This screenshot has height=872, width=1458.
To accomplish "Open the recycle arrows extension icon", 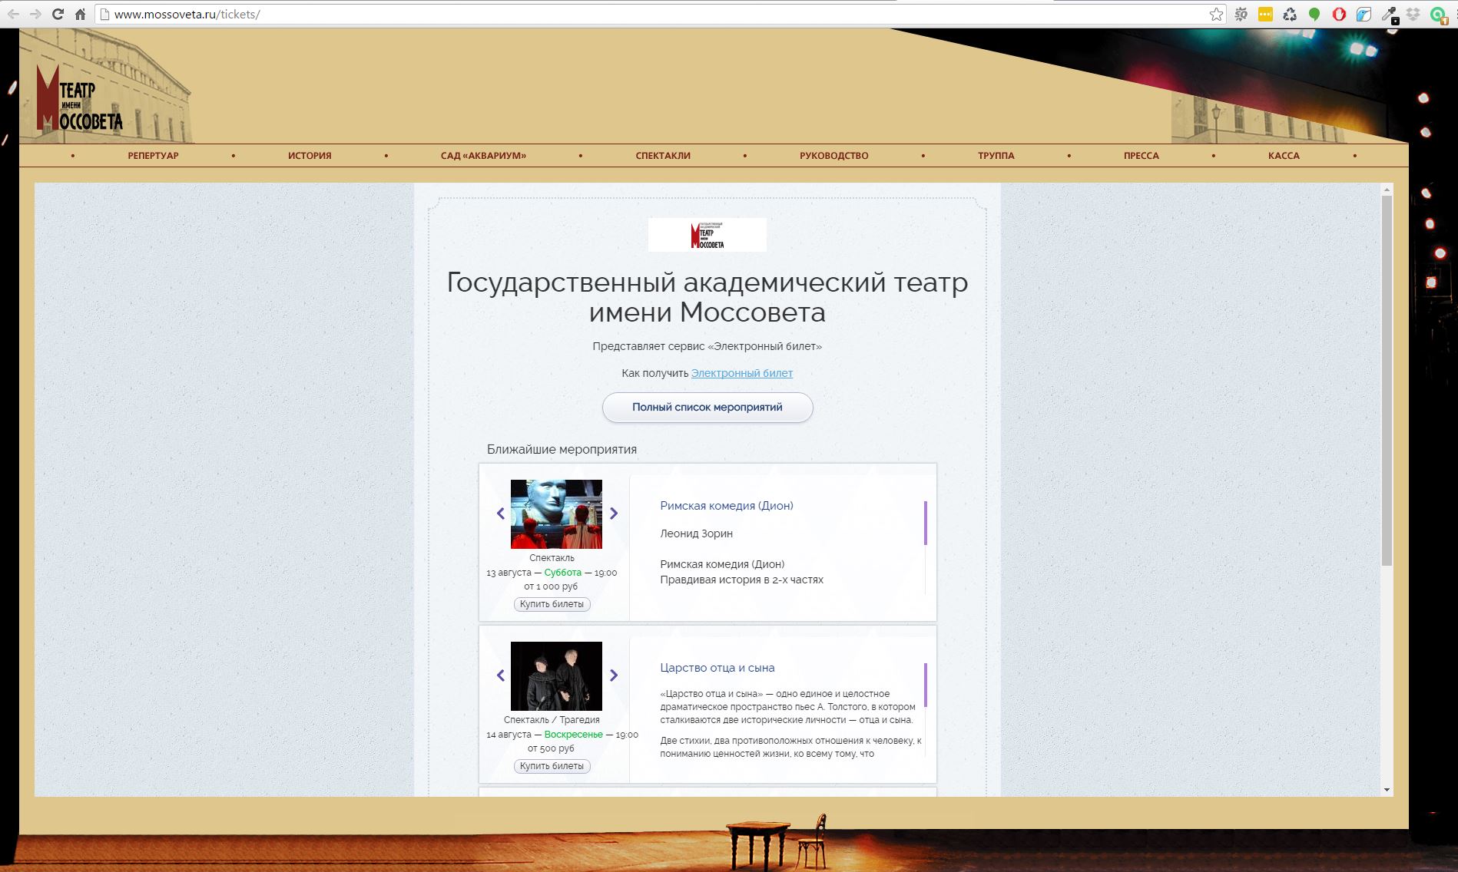I will 1290,14.
